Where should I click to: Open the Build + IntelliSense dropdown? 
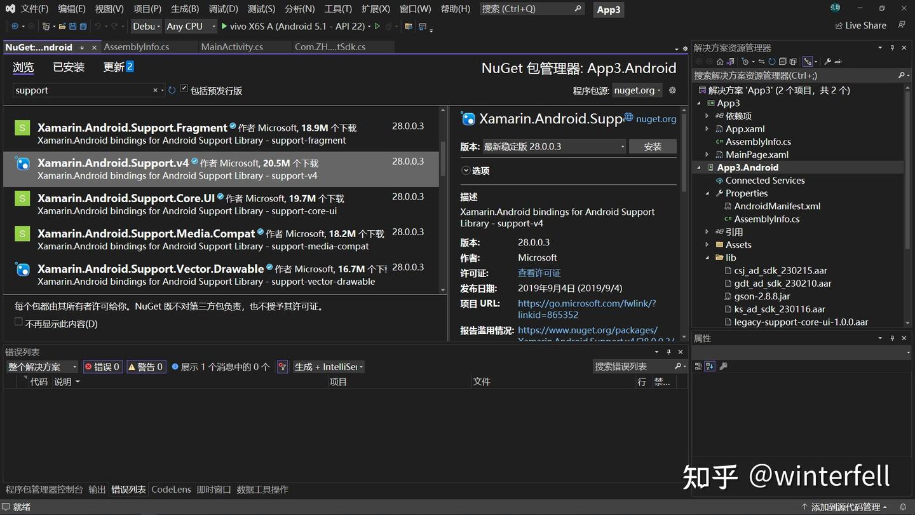(329, 367)
